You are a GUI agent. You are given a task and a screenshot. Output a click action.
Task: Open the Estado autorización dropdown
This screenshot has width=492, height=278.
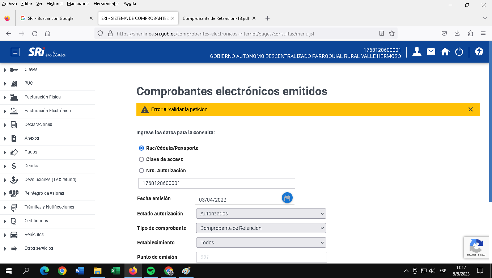(x=261, y=214)
